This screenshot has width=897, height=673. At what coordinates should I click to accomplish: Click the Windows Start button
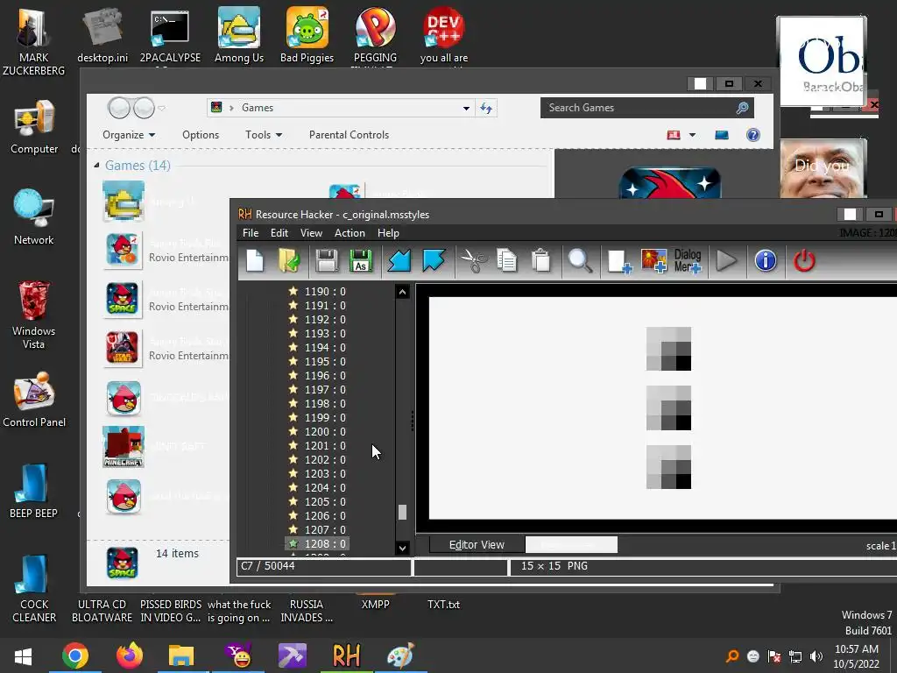pyautogui.click(x=23, y=655)
